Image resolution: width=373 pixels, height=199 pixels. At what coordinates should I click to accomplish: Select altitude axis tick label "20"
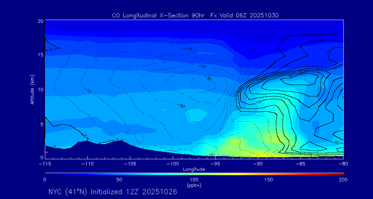point(40,21)
